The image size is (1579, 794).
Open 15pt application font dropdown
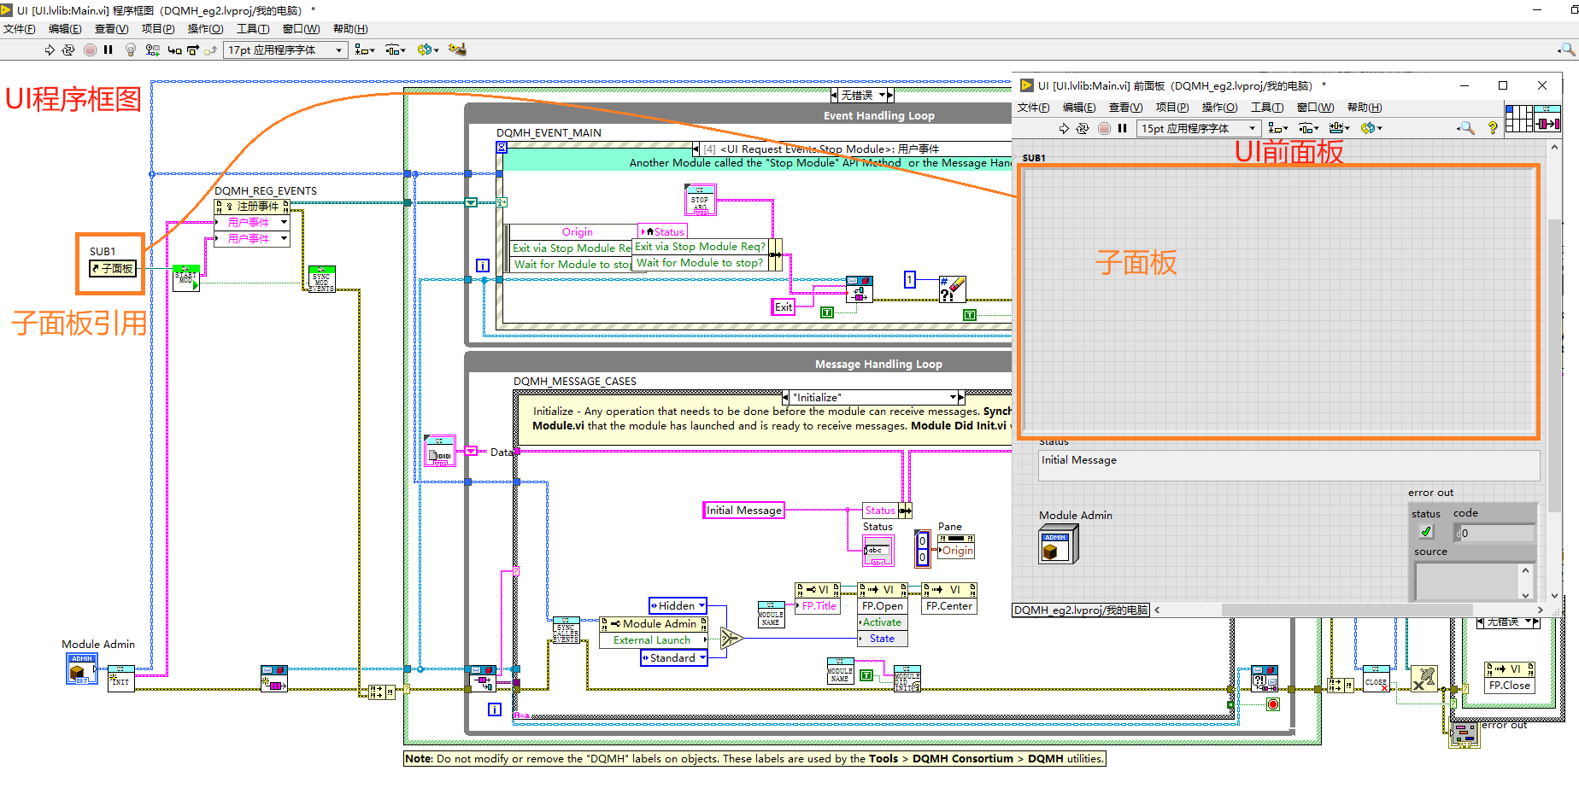pyautogui.click(x=1200, y=128)
